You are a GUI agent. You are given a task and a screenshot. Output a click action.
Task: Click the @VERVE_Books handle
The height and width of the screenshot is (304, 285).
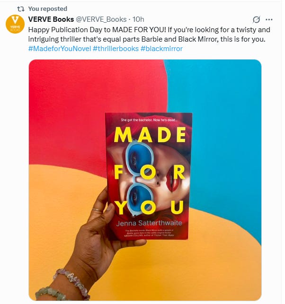[101, 19]
